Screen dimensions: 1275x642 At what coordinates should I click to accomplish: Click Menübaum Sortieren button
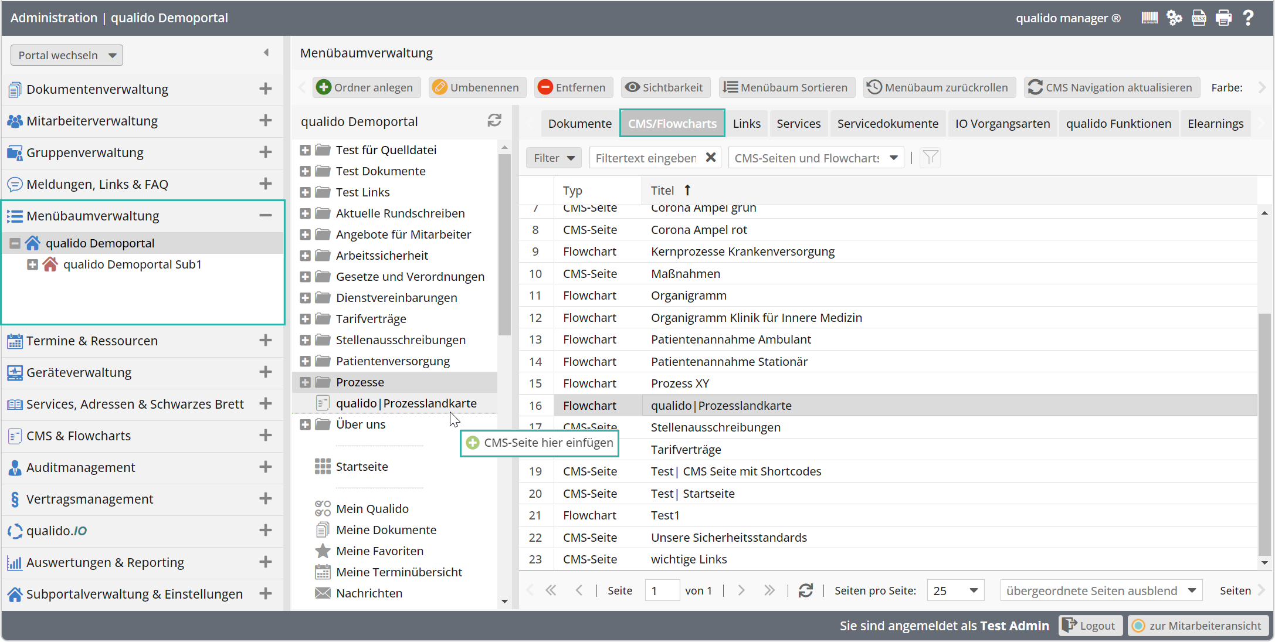click(x=786, y=87)
